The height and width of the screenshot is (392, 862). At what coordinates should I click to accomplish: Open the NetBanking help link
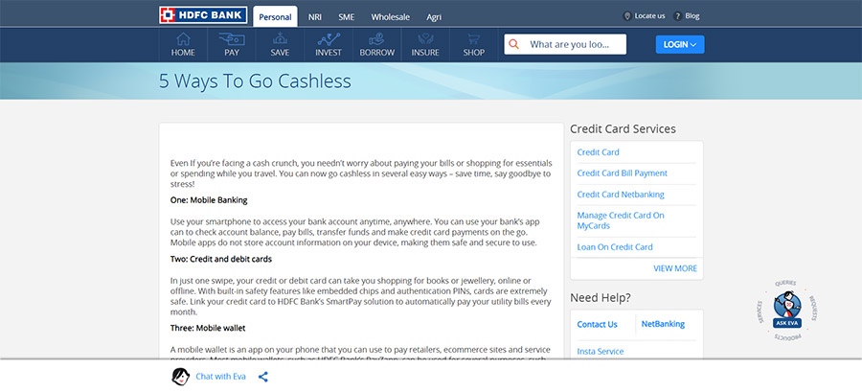(x=663, y=324)
